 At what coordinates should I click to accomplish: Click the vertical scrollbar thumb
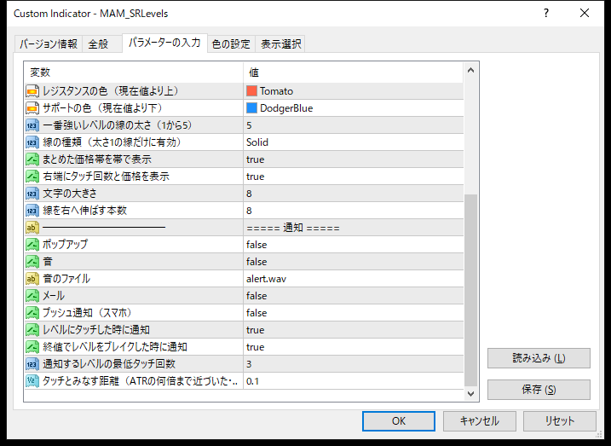(470, 290)
